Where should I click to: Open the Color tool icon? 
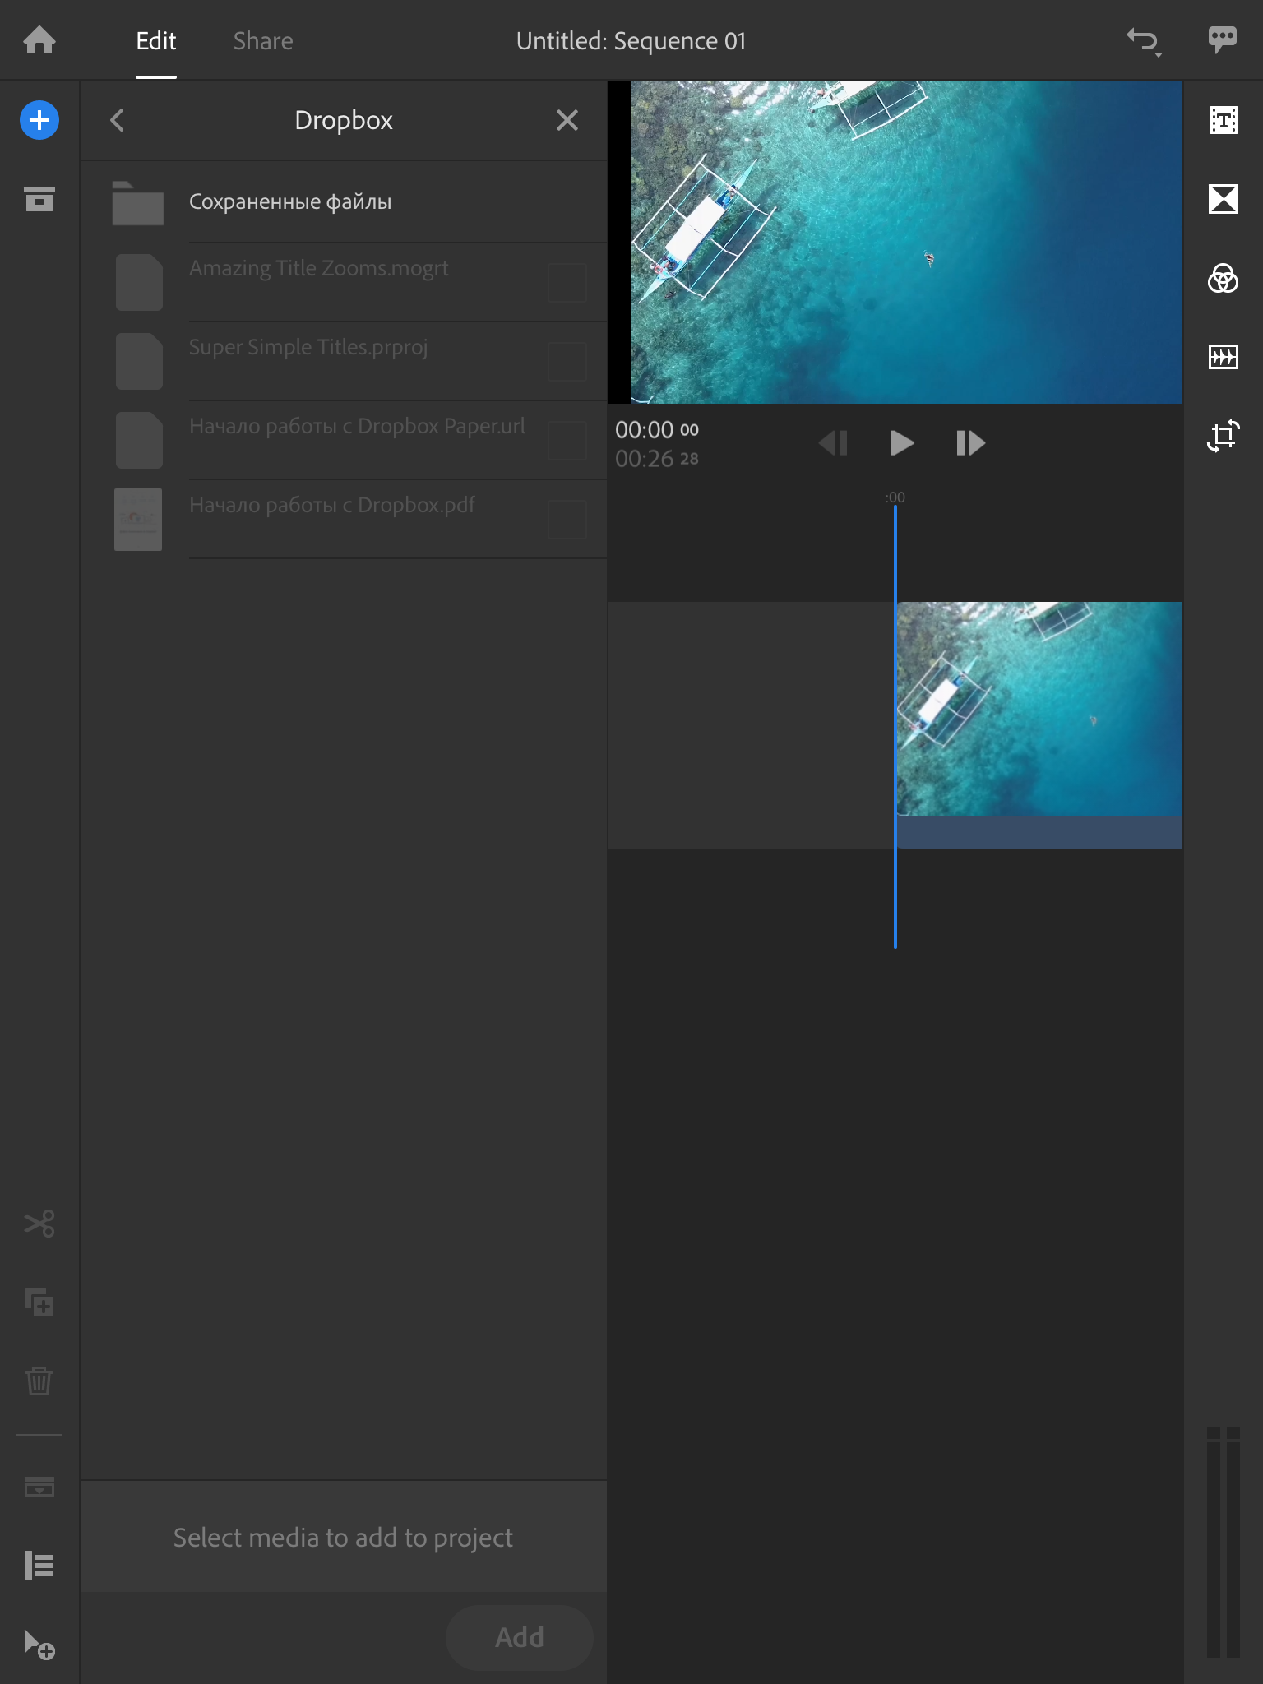[1224, 278]
